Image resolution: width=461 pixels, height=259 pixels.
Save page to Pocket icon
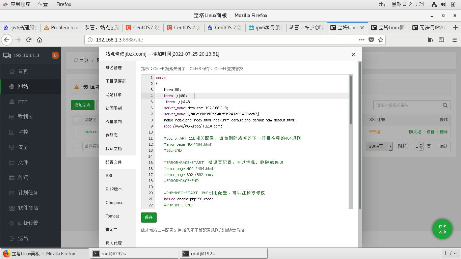pyautogui.click(x=371, y=40)
